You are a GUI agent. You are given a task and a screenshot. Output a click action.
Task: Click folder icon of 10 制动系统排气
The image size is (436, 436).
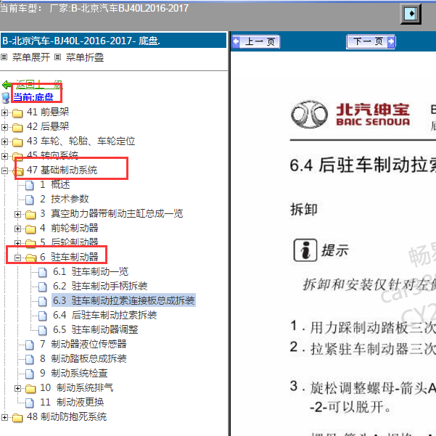click(30, 388)
